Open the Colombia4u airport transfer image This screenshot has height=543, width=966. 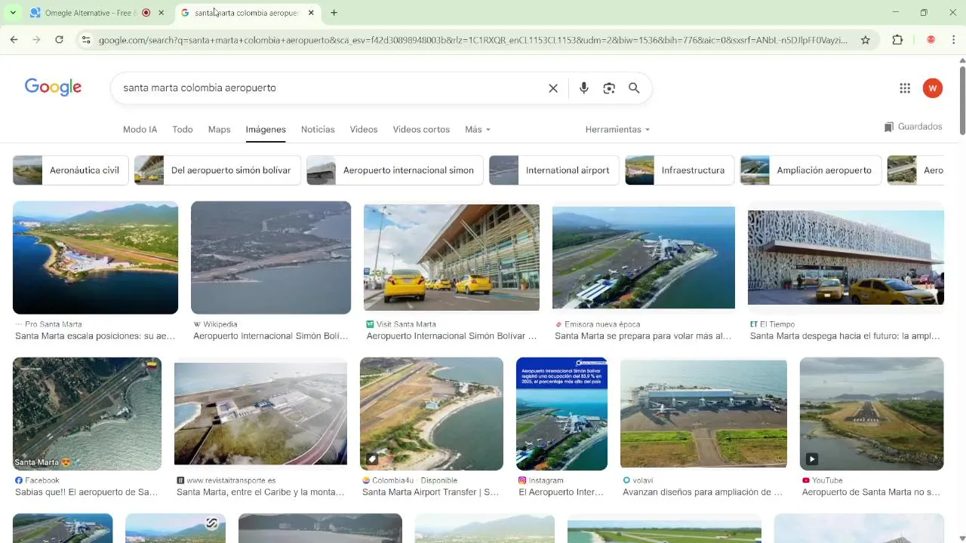coord(432,414)
